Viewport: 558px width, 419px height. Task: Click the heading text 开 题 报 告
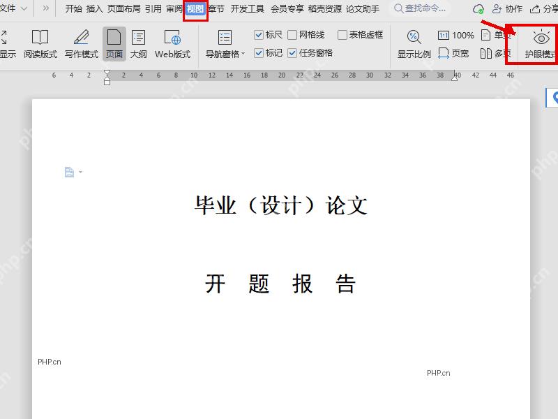pos(280,284)
